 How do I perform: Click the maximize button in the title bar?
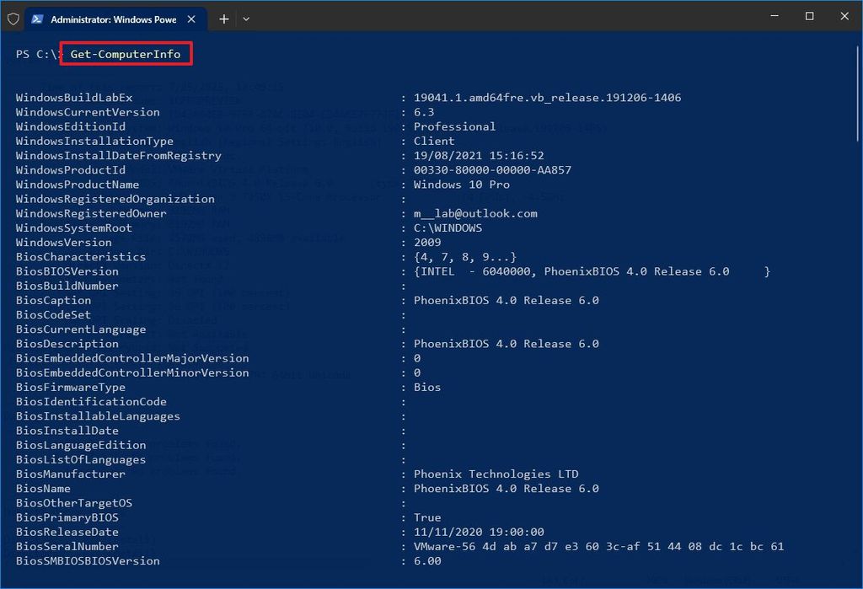pos(808,16)
